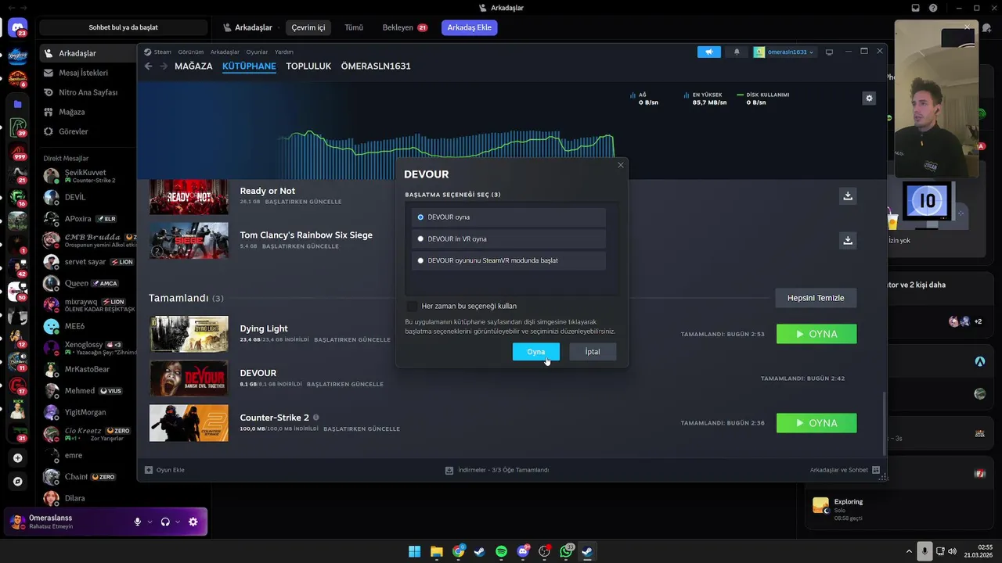Viewport: 1002px width, 563px height.
Task: Open the Görünüm menu
Action: 191,52
